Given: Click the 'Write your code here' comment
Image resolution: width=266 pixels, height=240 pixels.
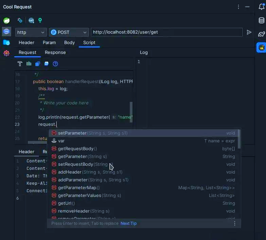Looking at the screenshot, I should [x=66, y=103].
